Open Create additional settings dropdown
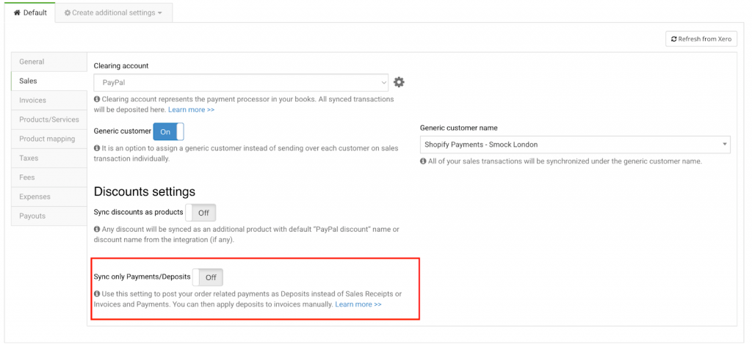The image size is (752, 344). [113, 12]
